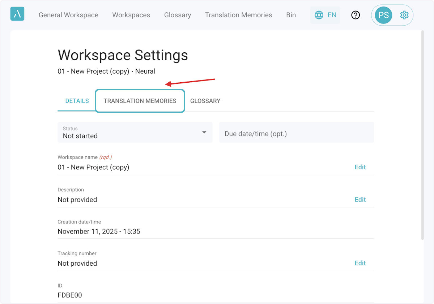Open settings with the gear icon
The height and width of the screenshot is (304, 434).
404,15
